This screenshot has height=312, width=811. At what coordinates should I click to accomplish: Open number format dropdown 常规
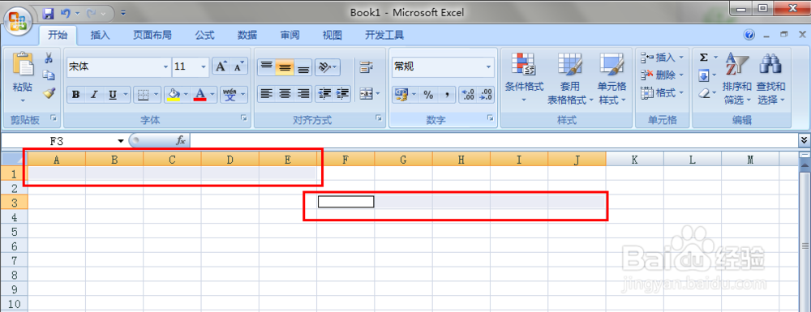pyautogui.click(x=489, y=67)
